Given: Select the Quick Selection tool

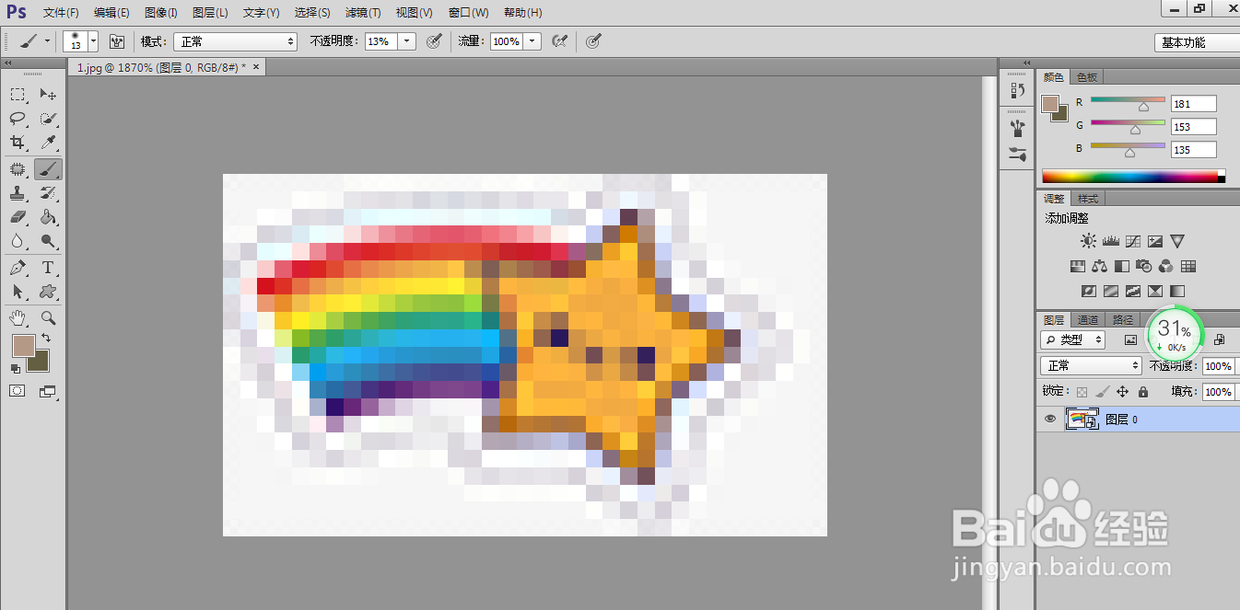Looking at the screenshot, I should coord(48,119).
